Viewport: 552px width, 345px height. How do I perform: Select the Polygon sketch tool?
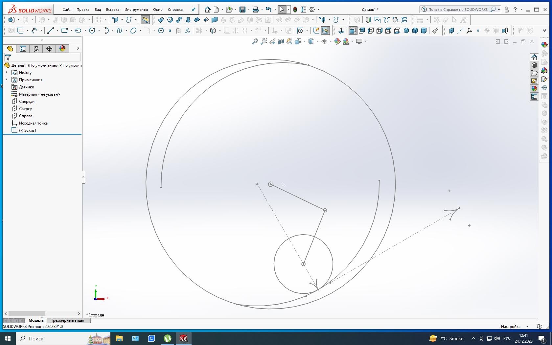pyautogui.click(x=161, y=31)
